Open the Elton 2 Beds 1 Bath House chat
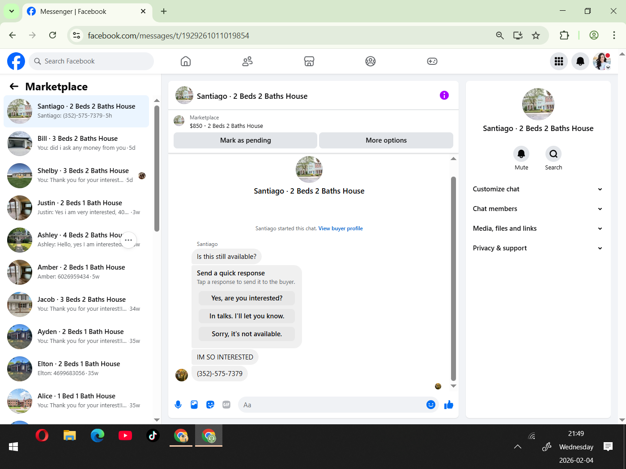This screenshot has width=626, height=469. pyautogui.click(x=77, y=369)
